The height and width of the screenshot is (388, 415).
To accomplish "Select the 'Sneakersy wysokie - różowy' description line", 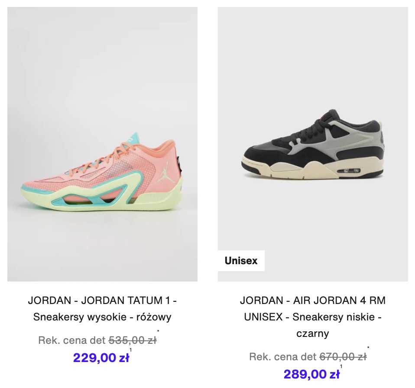I will click(102, 317).
